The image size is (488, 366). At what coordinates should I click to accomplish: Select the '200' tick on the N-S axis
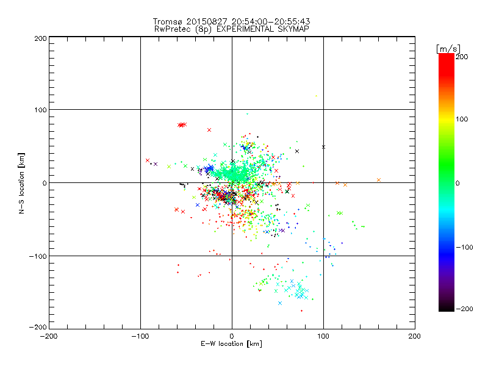(x=40, y=38)
